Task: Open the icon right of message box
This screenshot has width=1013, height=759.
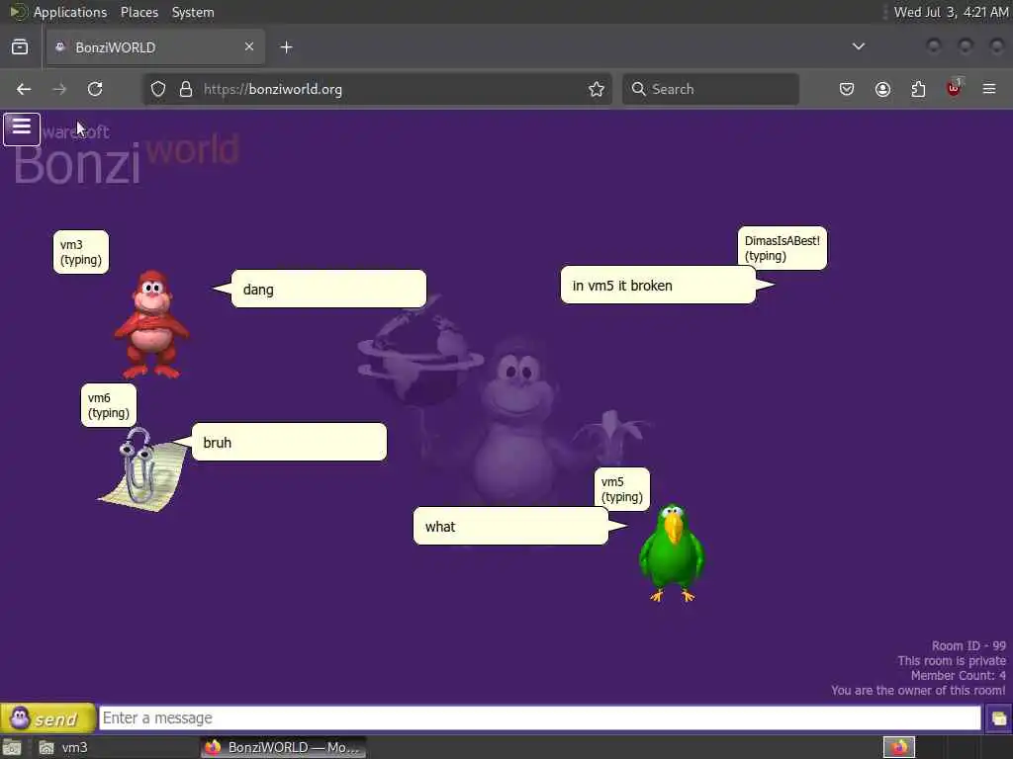Action: point(998,718)
